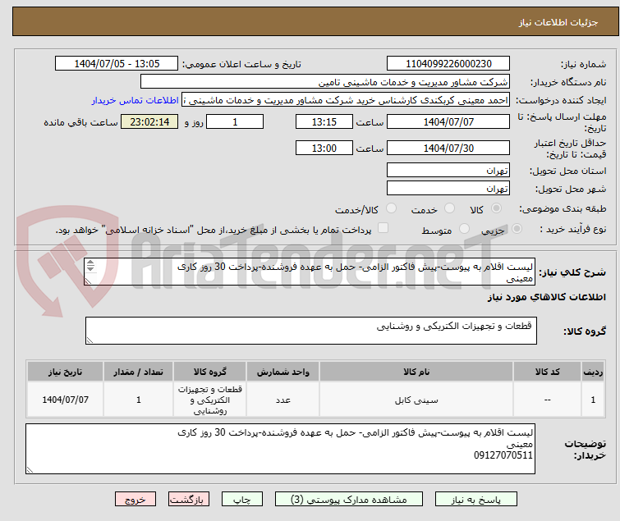The height and width of the screenshot is (521, 620).
Task: Click the deadline time field 13:15
Action: pos(324,121)
